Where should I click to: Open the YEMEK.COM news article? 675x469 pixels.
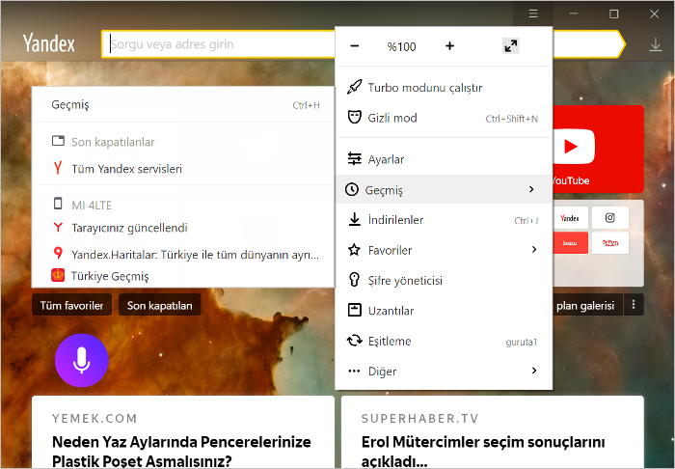click(x=183, y=432)
